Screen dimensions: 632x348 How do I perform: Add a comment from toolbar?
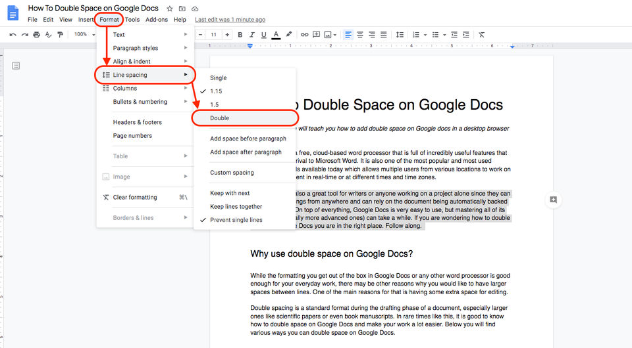point(317,35)
